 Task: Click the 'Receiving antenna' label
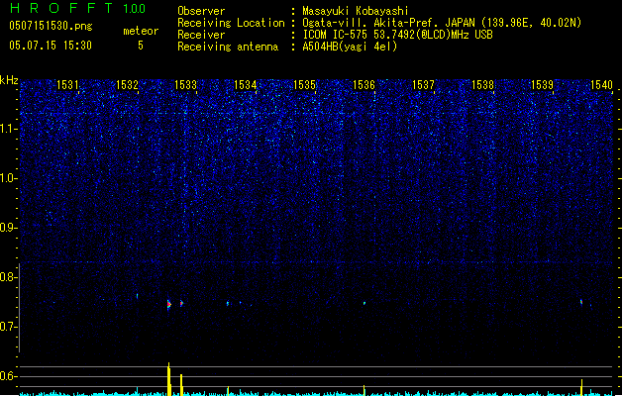[x=228, y=47]
